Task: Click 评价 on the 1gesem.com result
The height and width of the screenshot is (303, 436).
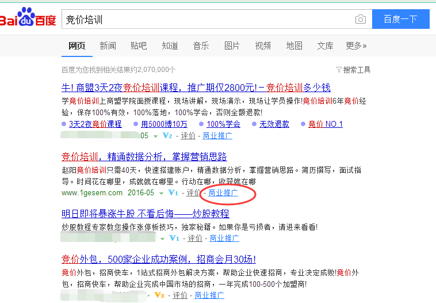Action: pyautogui.click(x=193, y=192)
